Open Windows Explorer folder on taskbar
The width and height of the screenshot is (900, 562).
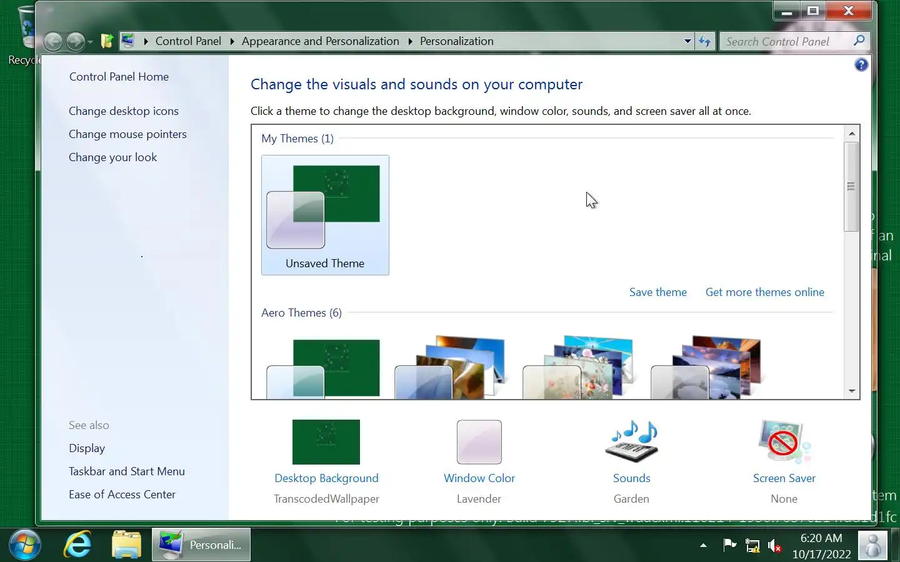click(126, 545)
